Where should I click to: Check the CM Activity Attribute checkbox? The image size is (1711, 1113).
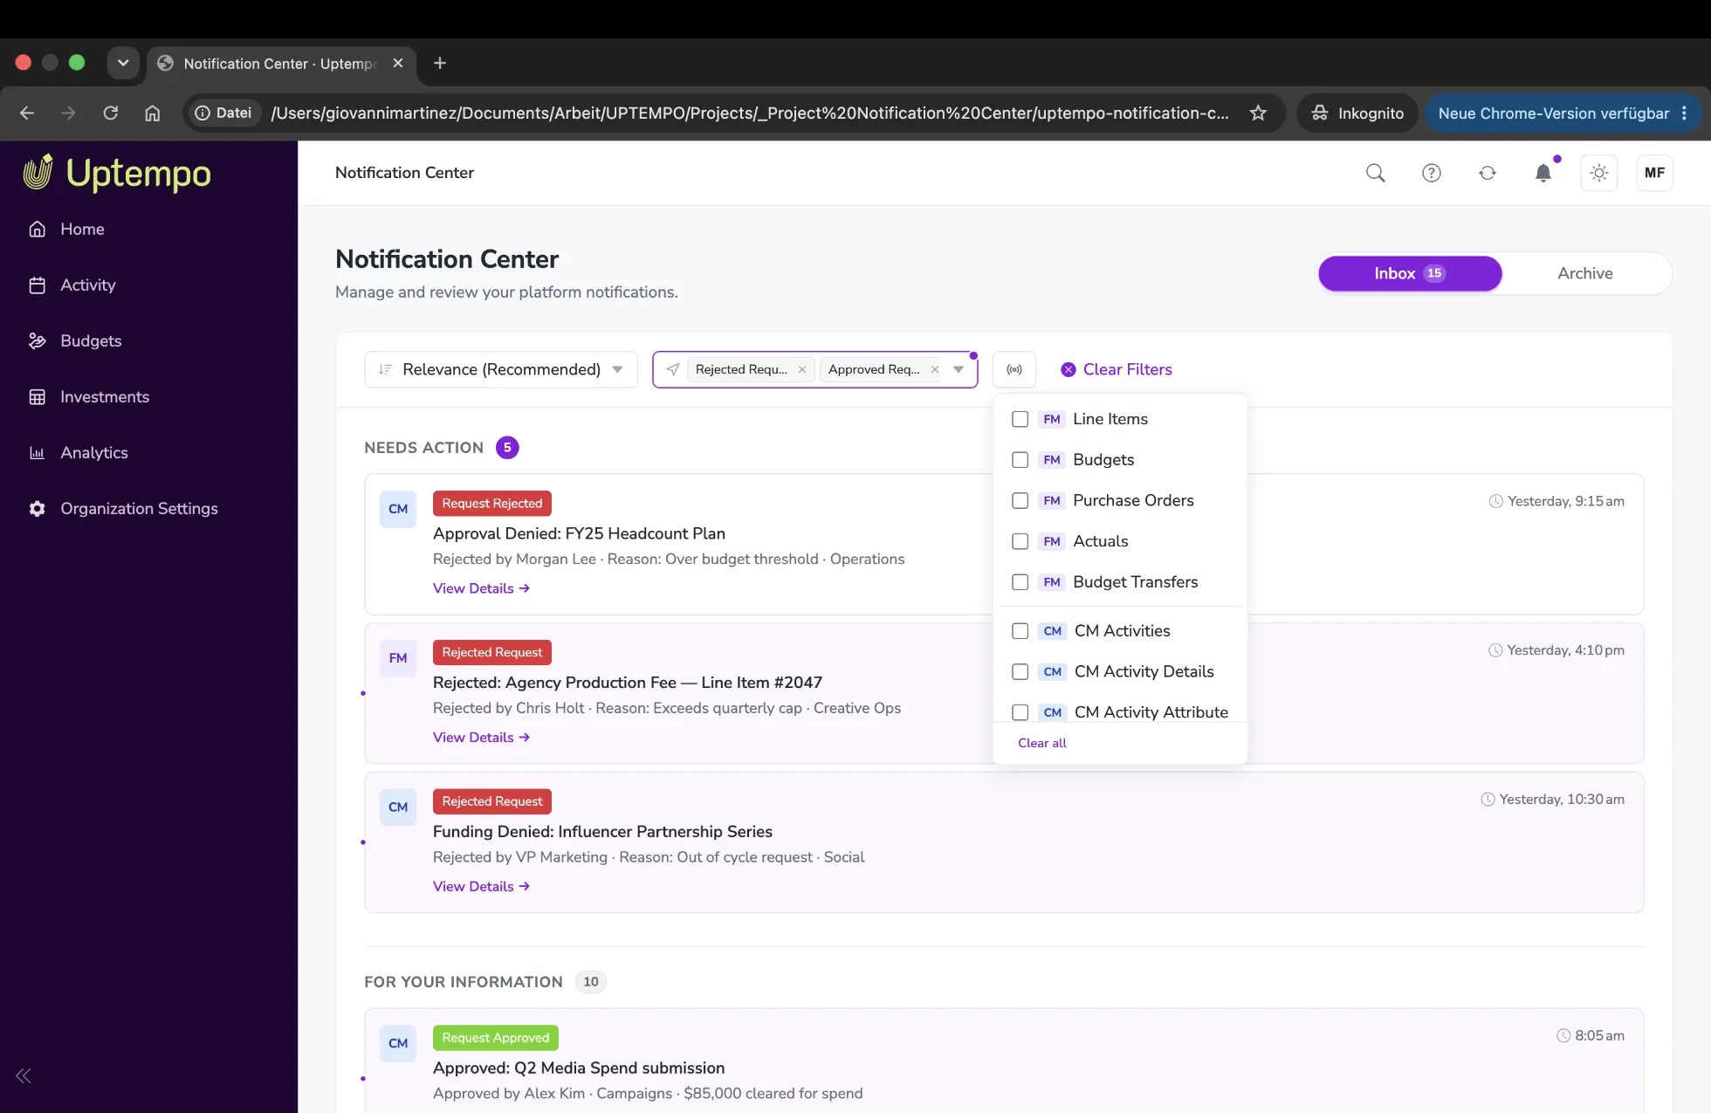point(1020,712)
